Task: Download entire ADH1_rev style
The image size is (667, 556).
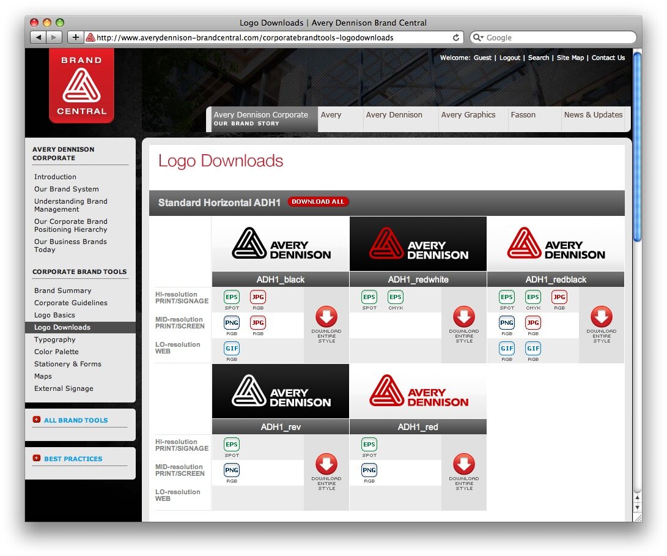Action: (326, 464)
